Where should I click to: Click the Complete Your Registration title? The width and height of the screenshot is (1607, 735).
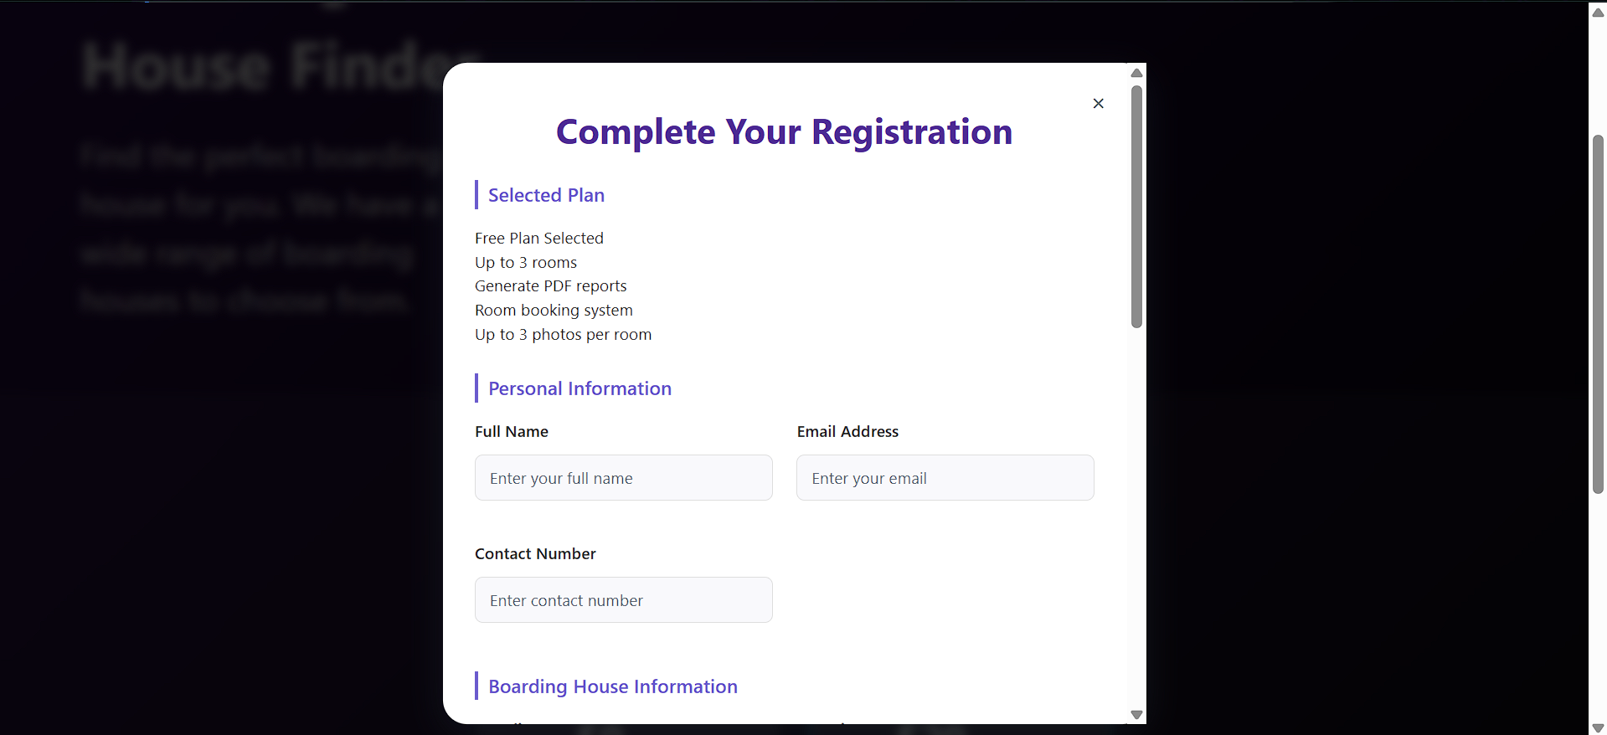pyautogui.click(x=785, y=132)
